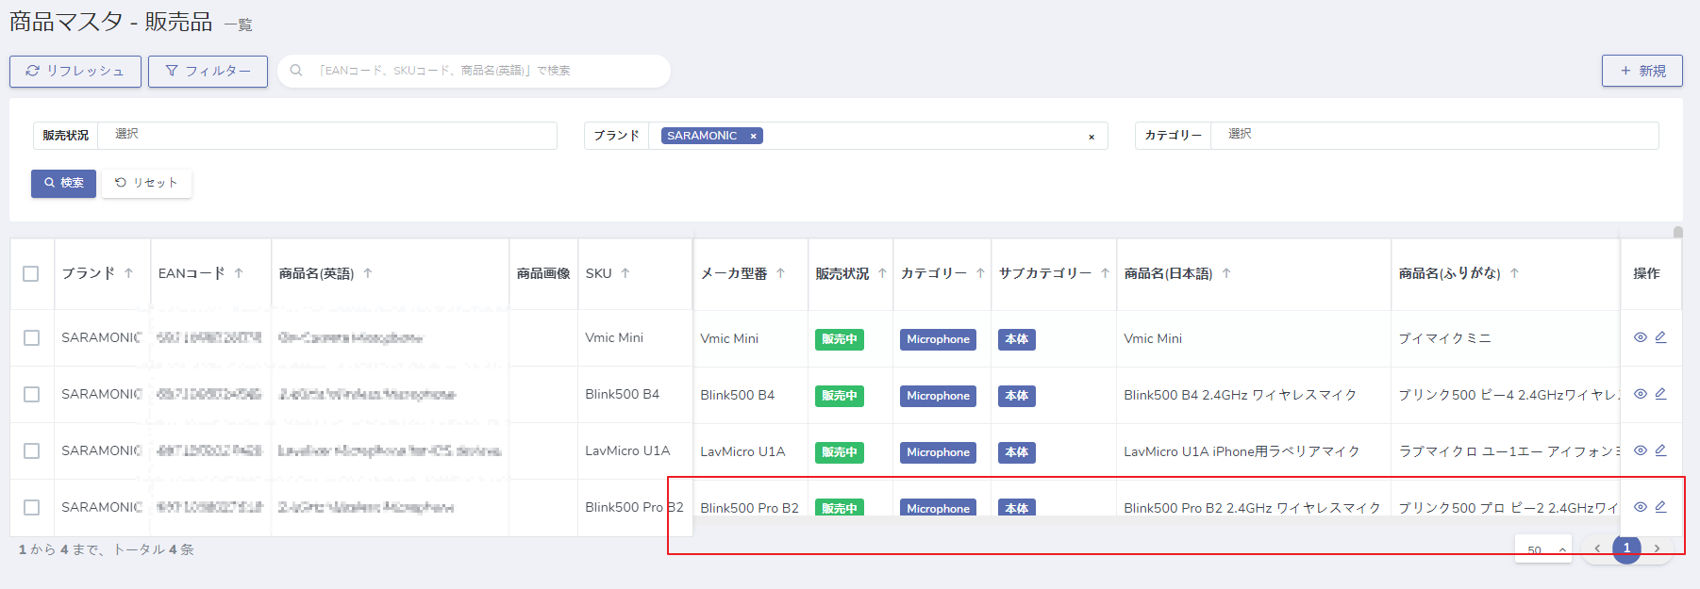
Task: Open the フィルター filter button
Action: coord(208,71)
